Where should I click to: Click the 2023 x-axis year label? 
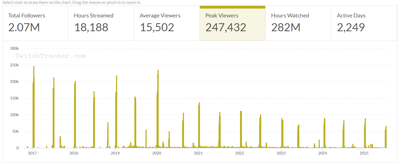[281, 153]
